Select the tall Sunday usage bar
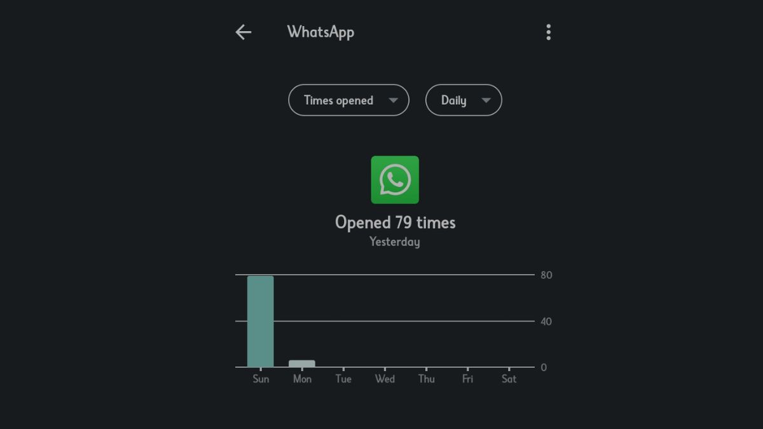The width and height of the screenshot is (763, 429). (x=261, y=322)
